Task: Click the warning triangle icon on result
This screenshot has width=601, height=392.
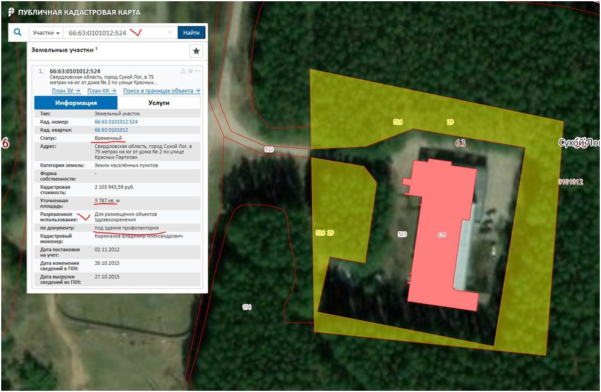Action: [x=183, y=71]
